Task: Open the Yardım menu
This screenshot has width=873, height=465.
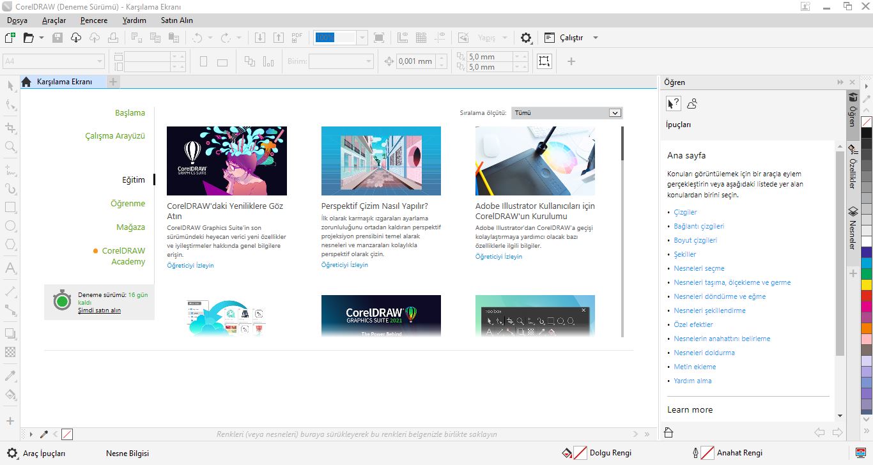Action: 134,20
